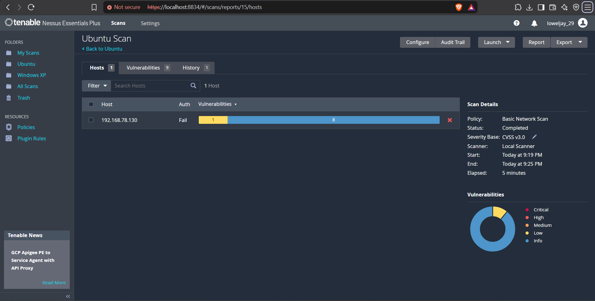Screen dimensions: 595x301
Task: Open the browser downloads icon
Action: (x=530, y=7)
